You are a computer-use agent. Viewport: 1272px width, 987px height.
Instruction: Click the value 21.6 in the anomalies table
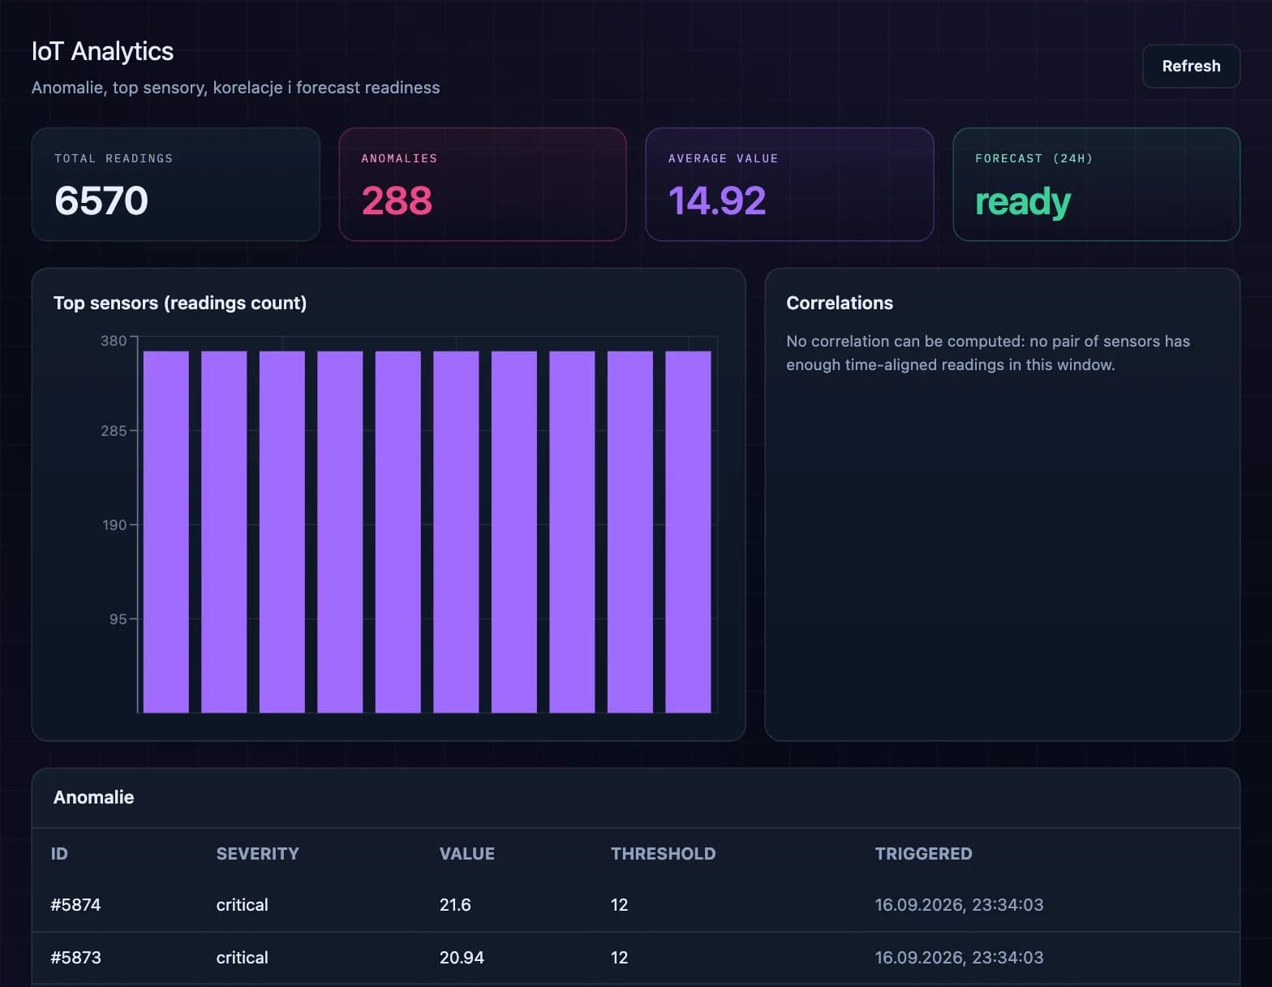coord(455,905)
